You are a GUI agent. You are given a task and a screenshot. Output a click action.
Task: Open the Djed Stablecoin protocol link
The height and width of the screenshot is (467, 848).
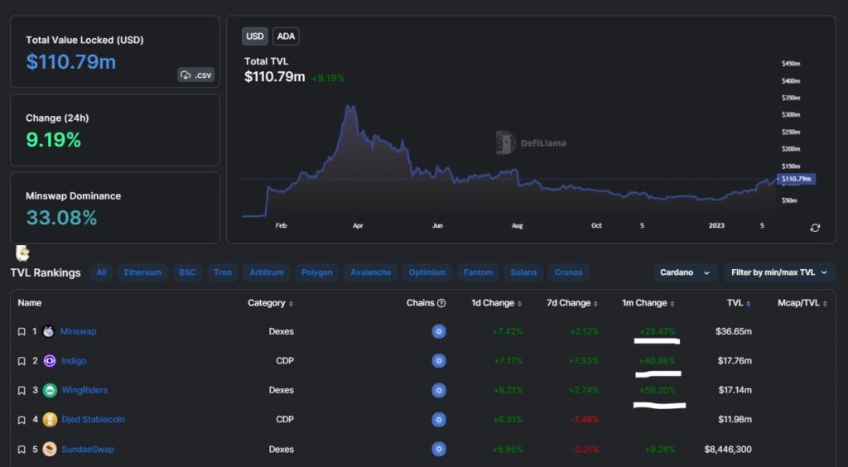[x=93, y=420]
